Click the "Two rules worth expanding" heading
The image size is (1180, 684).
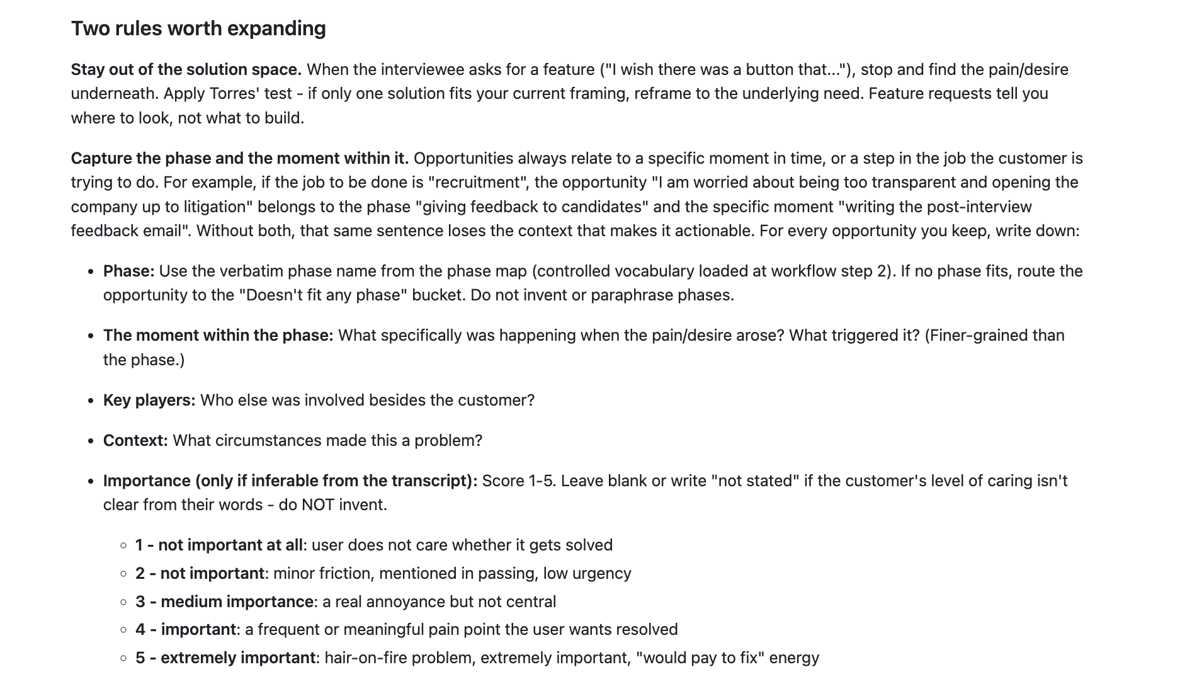[x=198, y=28]
